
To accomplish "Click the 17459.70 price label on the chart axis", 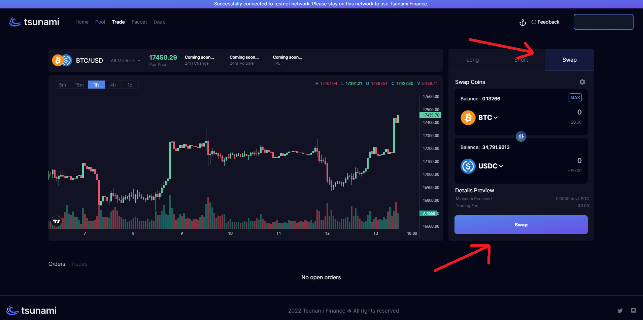I will tap(431, 115).
